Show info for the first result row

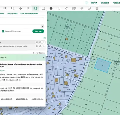click(x=40, y=42)
